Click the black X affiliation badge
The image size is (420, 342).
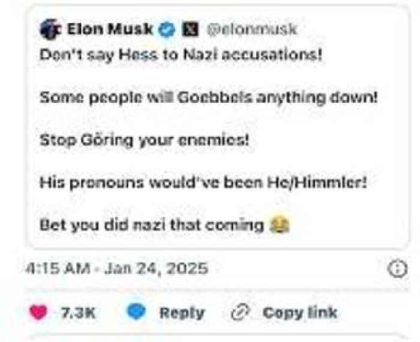190,29
